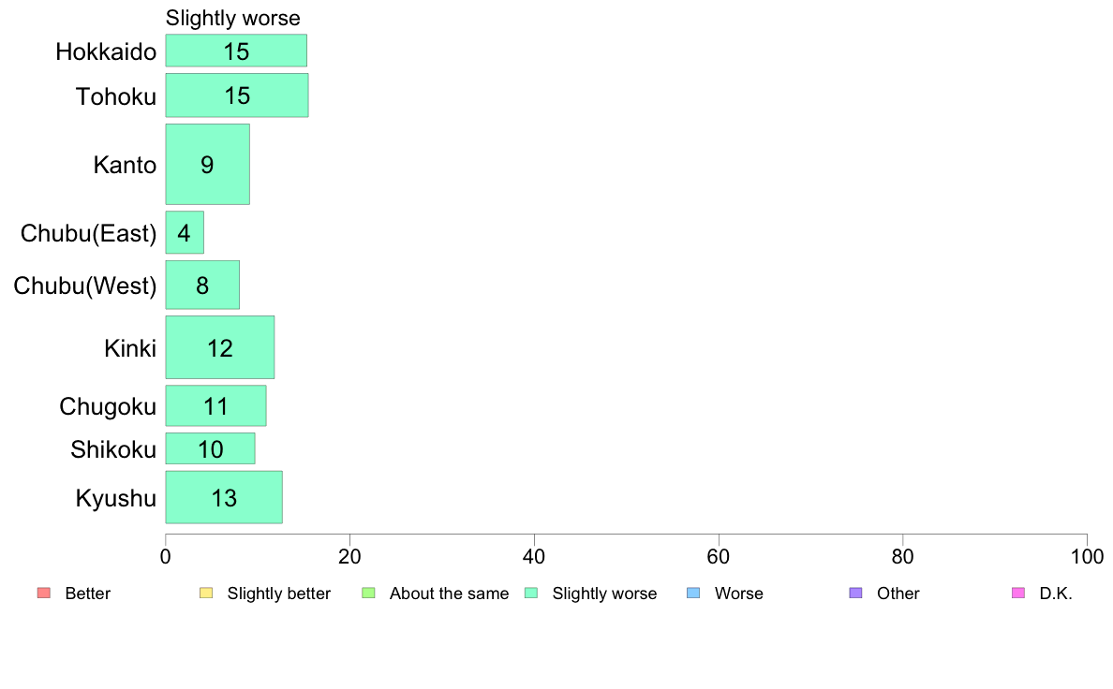Select the Shikoku bar showing 10
The width and height of the screenshot is (1113, 689).
pyautogui.click(x=210, y=448)
